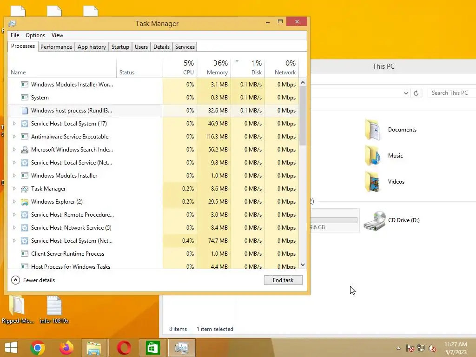Image resolution: width=476 pixels, height=357 pixels.
Task: Switch to the Services tab
Action: click(x=185, y=47)
